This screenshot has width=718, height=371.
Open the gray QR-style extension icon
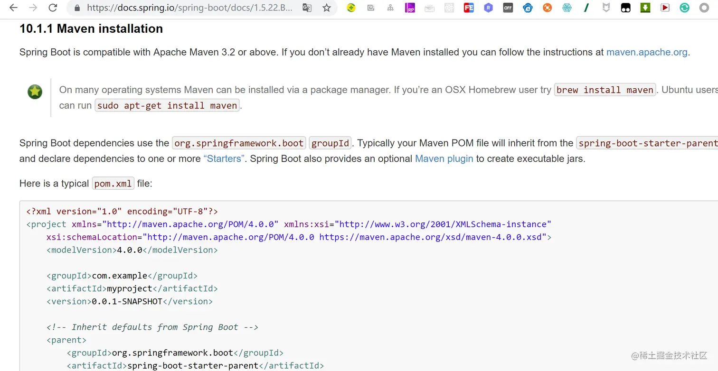tap(371, 8)
